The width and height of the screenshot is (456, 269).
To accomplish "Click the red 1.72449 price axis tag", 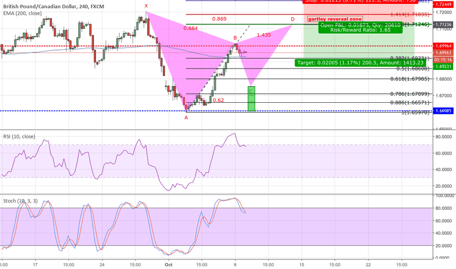I will click(443, 4).
